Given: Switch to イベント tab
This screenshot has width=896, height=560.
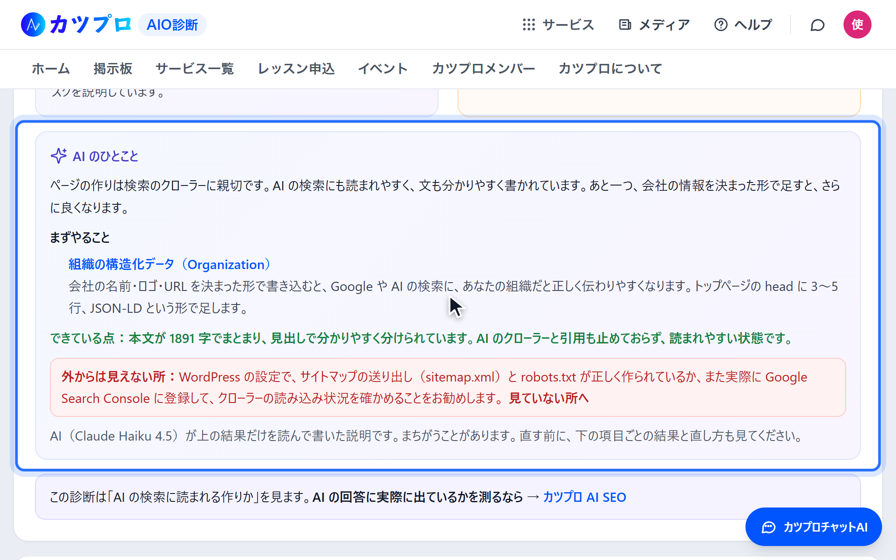Looking at the screenshot, I should click(x=383, y=69).
